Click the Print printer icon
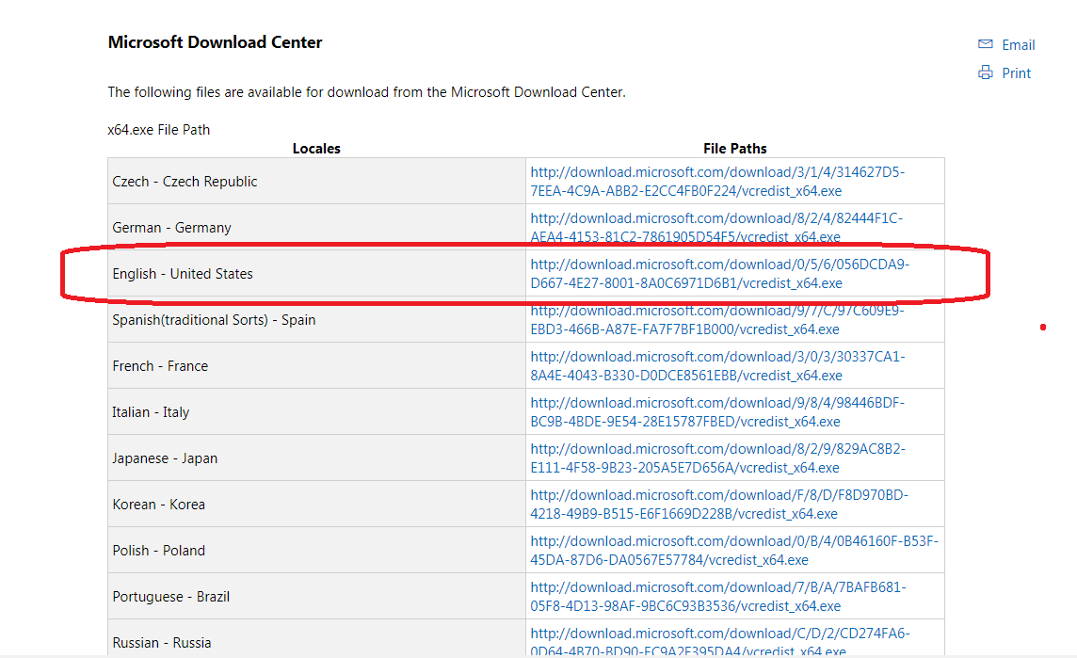 [x=985, y=72]
